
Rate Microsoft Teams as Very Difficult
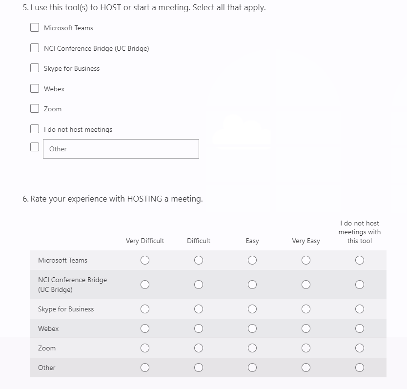click(x=145, y=260)
